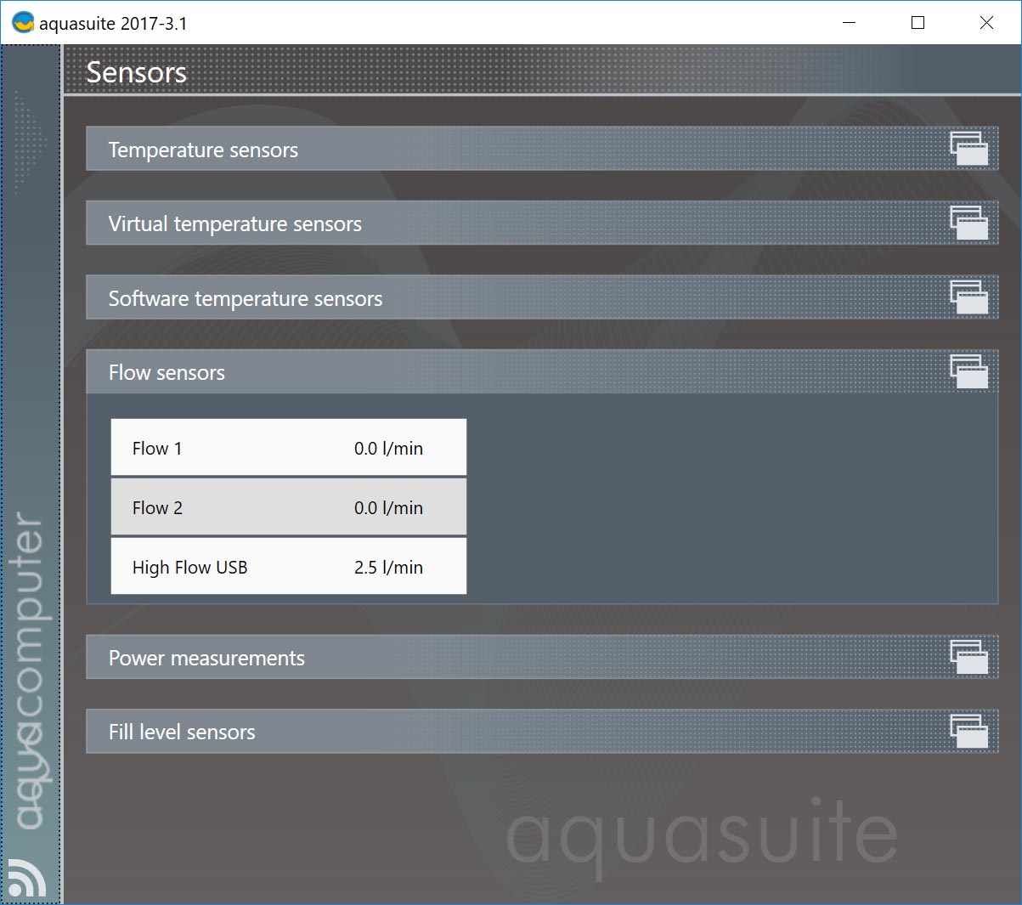Expand the Virtual temperature sensors section
The height and width of the screenshot is (905, 1022).
coord(542,223)
